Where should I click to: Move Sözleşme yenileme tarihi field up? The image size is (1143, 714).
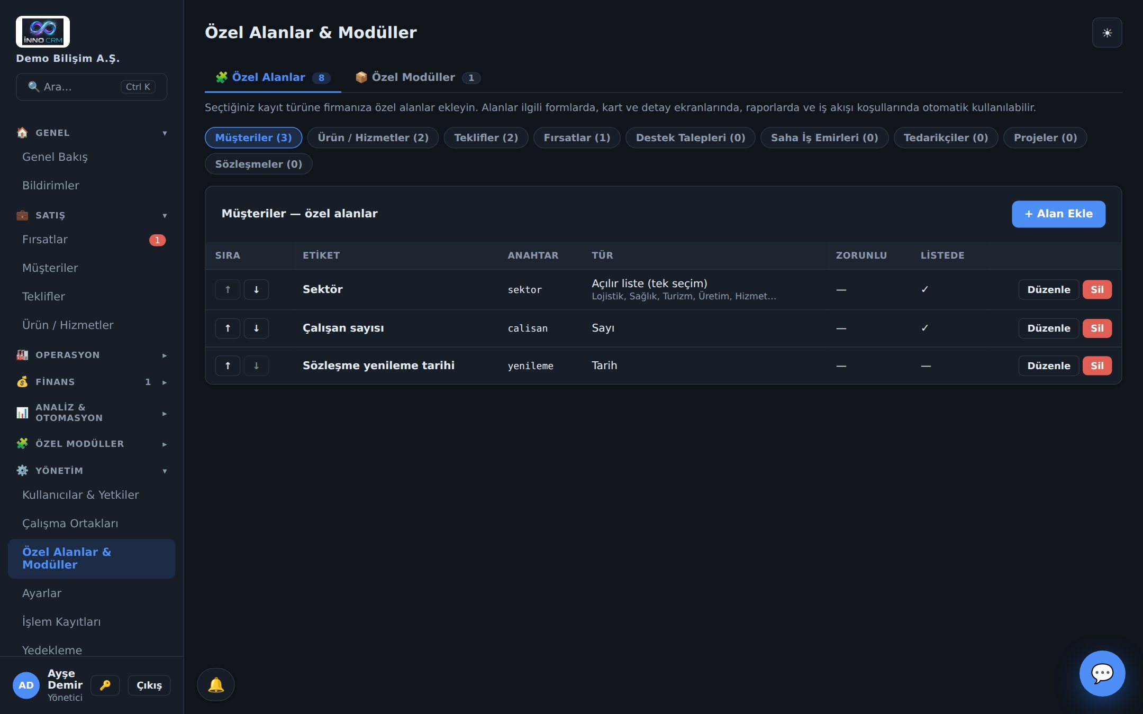228,365
